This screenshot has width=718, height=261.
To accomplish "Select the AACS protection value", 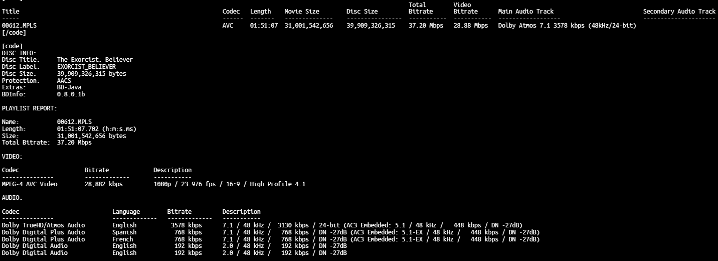I will pos(64,81).
